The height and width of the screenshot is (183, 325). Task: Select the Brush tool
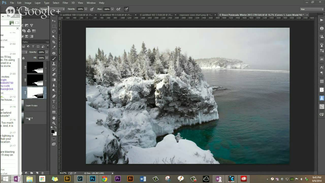click(54, 58)
